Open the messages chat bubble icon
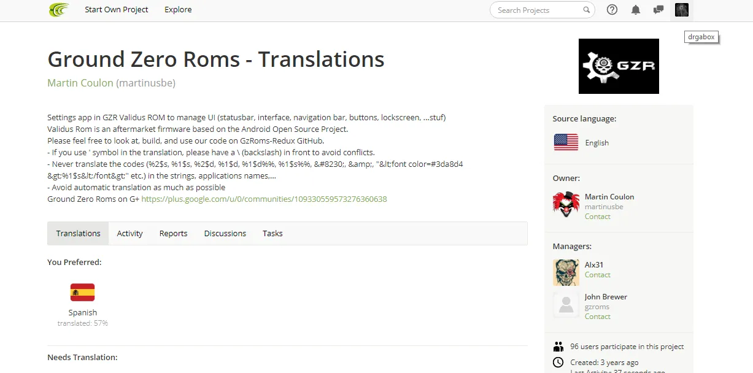This screenshot has width=753, height=373. [658, 10]
